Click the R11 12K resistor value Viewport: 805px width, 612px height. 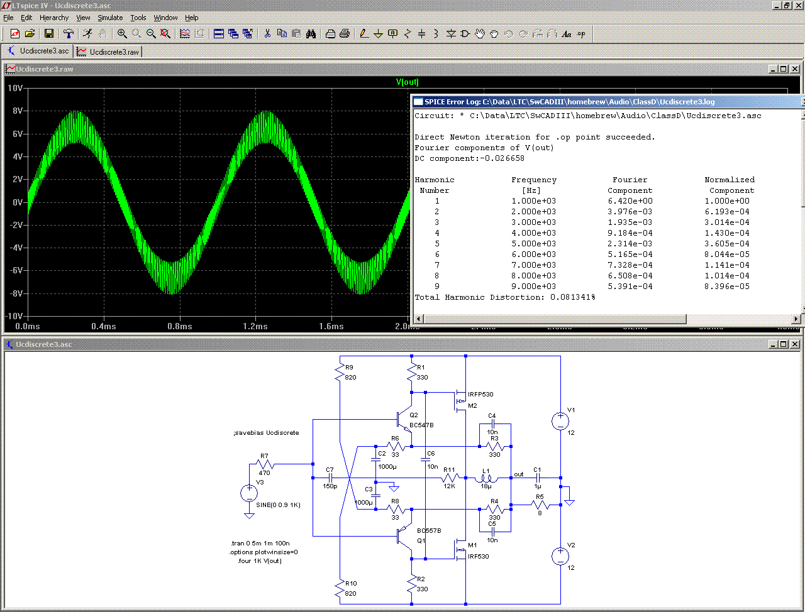[449, 486]
